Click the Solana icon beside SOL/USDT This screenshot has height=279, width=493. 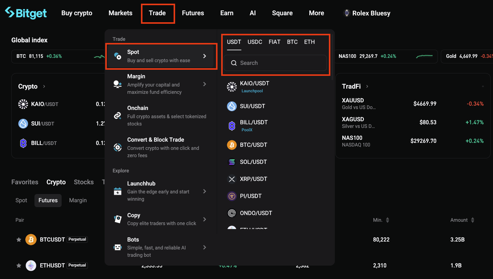232,162
